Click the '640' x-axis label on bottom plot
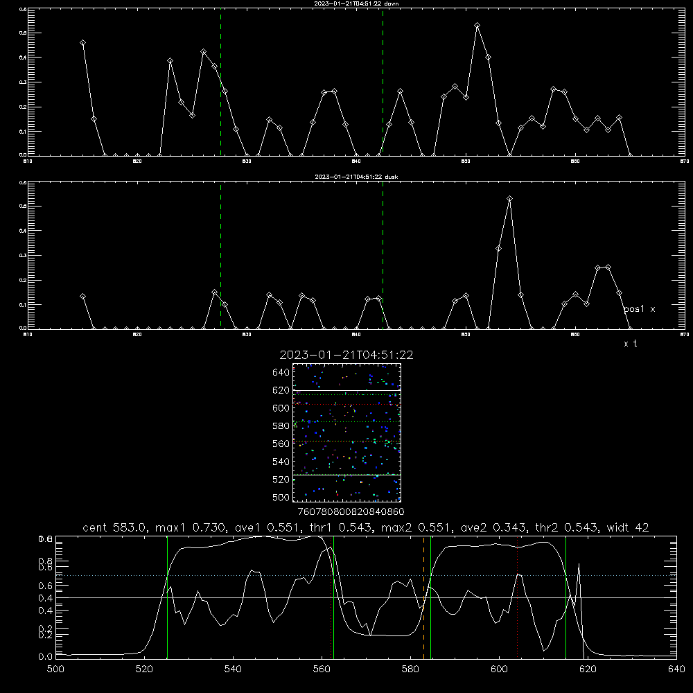Image resolution: width=693 pixels, height=693 pixels. 676,669
